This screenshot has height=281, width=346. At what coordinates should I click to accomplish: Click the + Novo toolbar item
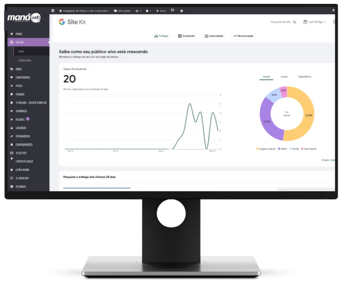(161, 10)
